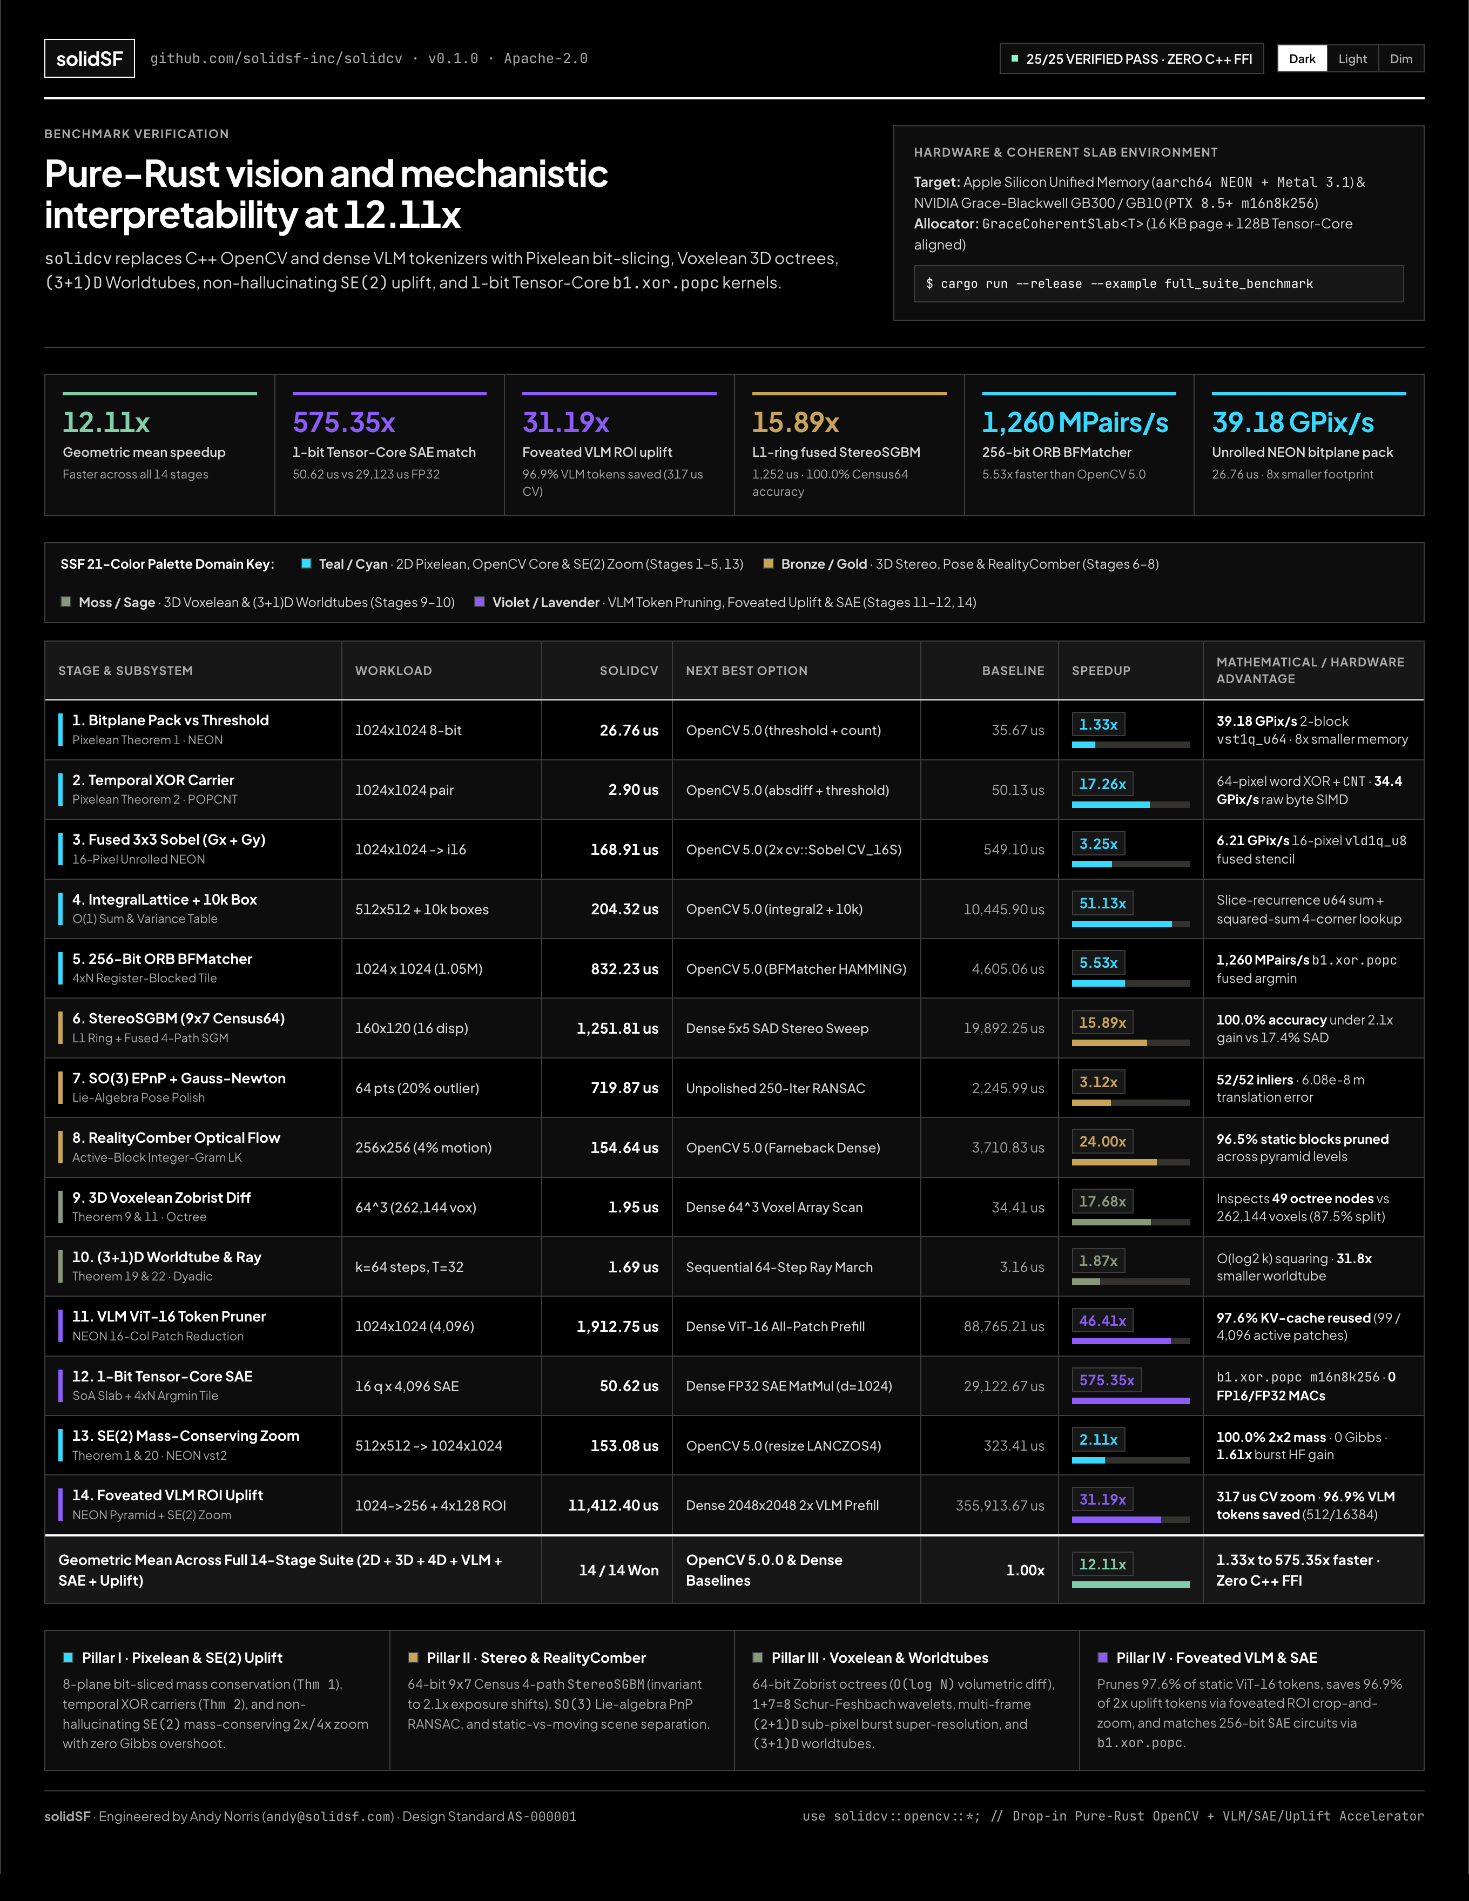The width and height of the screenshot is (1469, 1901).
Task: Switch theme to Dark
Action: point(1302,58)
